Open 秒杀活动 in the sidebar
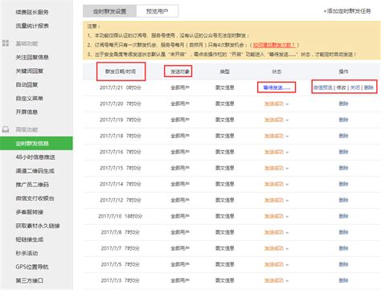 [x=27, y=253]
